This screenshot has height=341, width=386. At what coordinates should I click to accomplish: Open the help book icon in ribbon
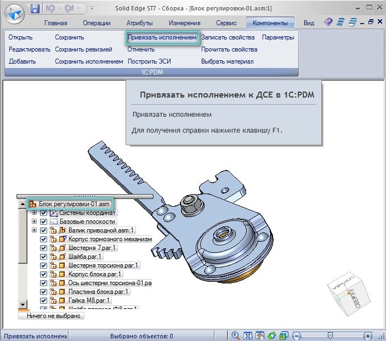[328, 22]
